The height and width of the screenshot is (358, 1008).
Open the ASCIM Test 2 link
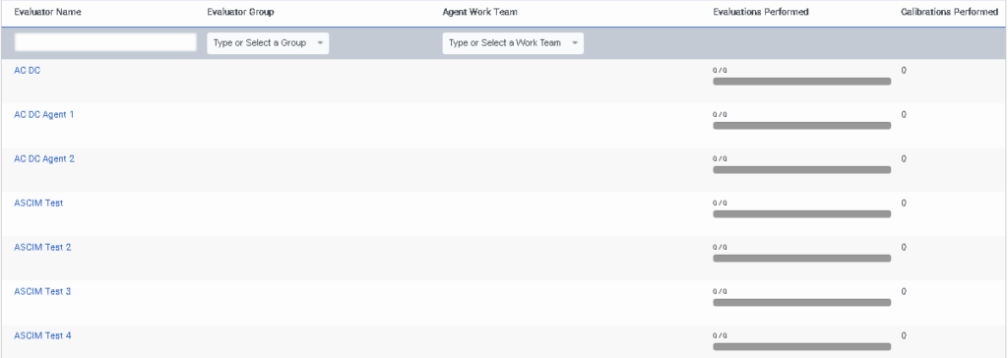(x=42, y=248)
